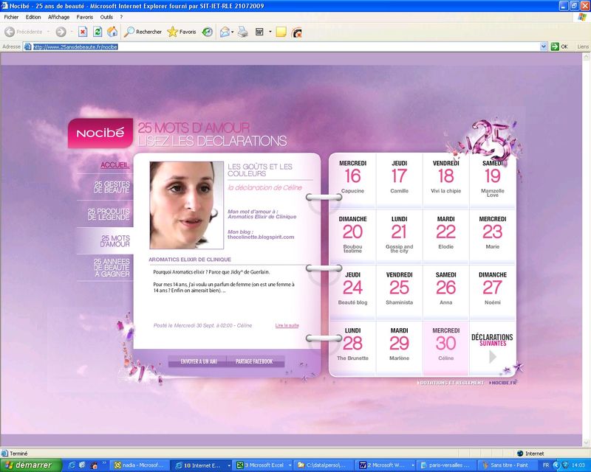591x472 pixels.
Task: Select Vendredi 18 Vivi la chipie day
Action: [x=446, y=179]
